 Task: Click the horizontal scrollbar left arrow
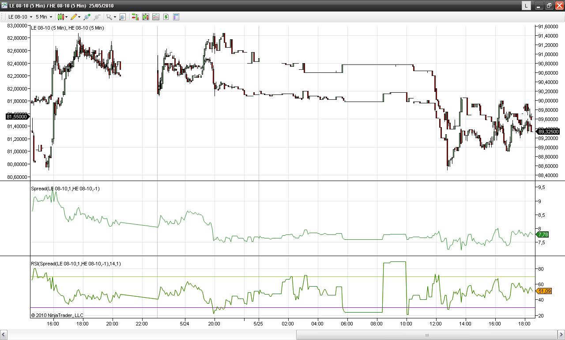(4, 335)
